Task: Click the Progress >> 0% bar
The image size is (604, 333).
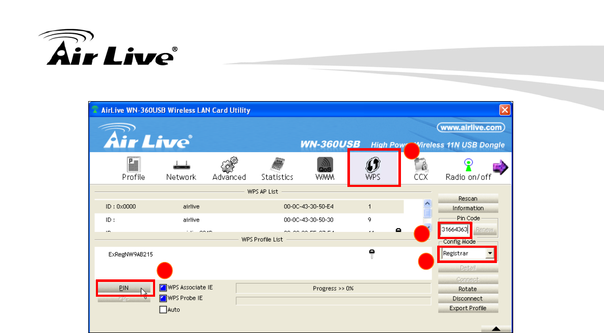Action: (333, 288)
